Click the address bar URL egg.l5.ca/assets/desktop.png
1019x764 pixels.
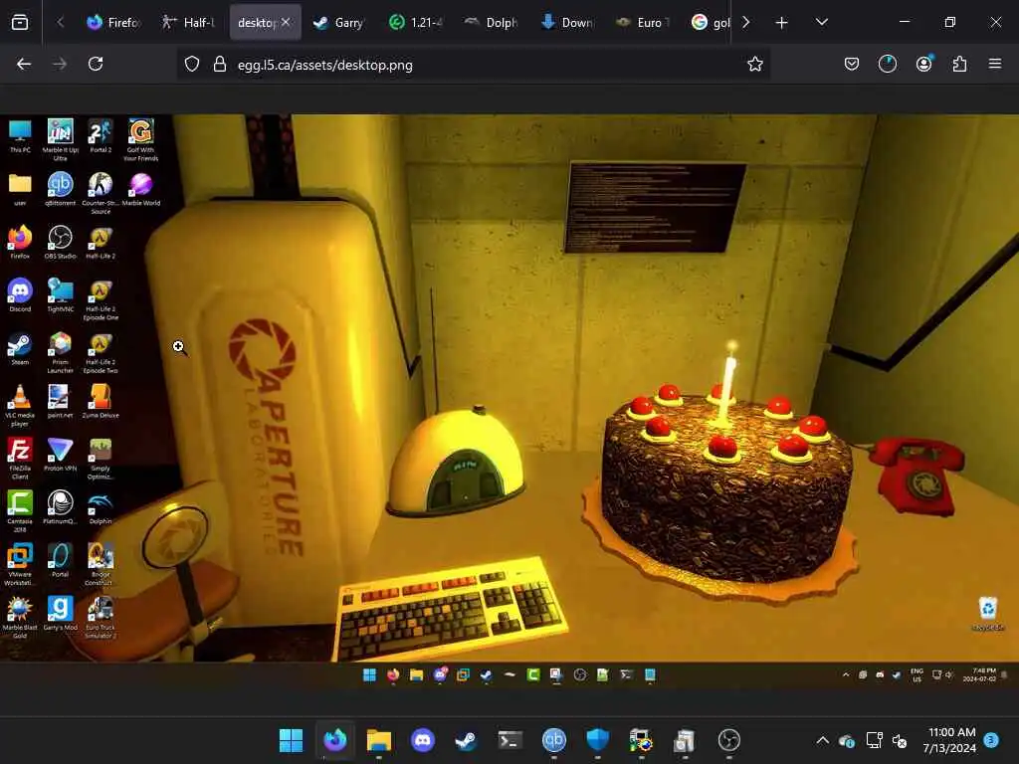[x=325, y=65]
